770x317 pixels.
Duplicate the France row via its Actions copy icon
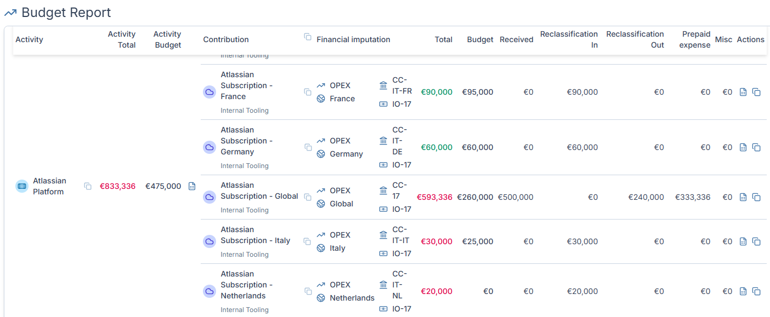[x=756, y=92]
